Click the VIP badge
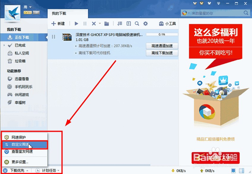The image size is (252, 174). pyautogui.click(x=36, y=12)
